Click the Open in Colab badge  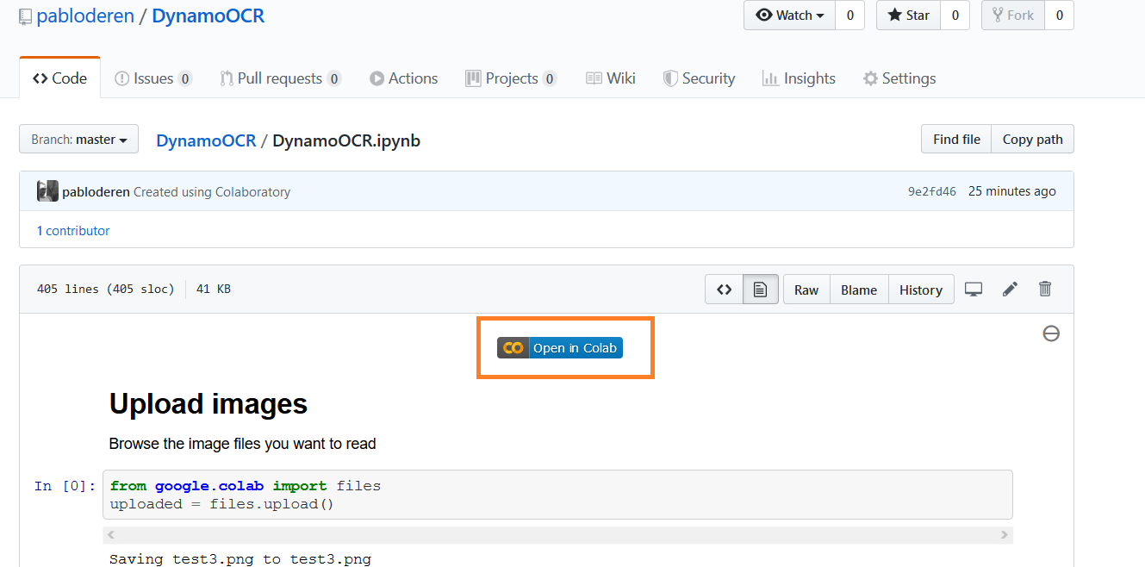point(560,348)
